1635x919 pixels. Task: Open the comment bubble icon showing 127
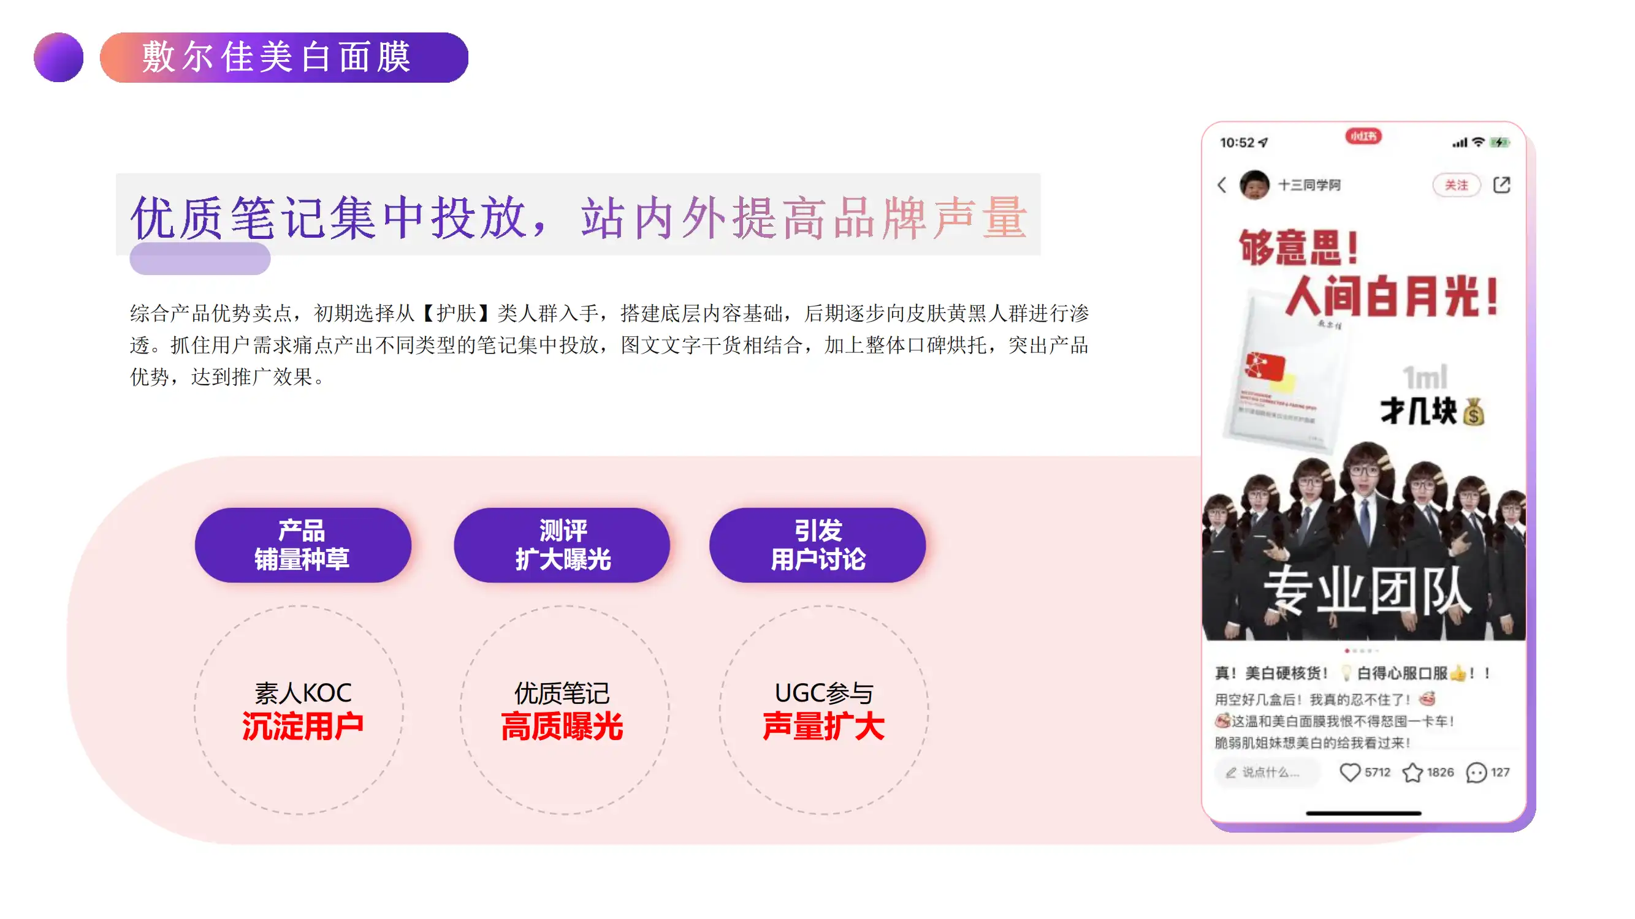(1476, 773)
